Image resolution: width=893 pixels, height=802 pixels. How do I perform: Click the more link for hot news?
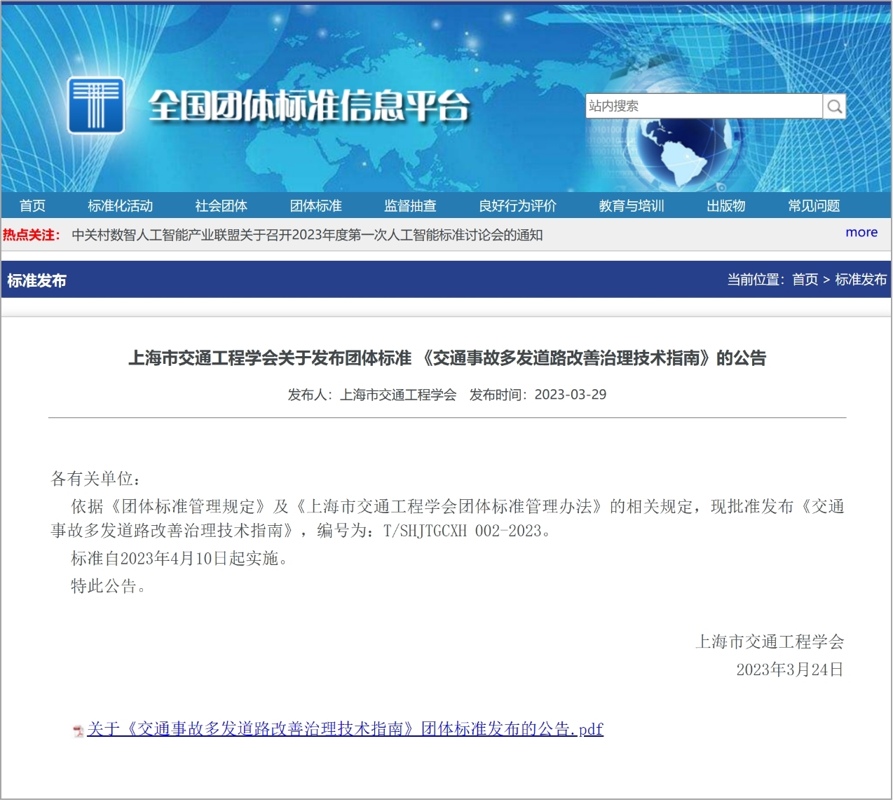[x=861, y=233]
